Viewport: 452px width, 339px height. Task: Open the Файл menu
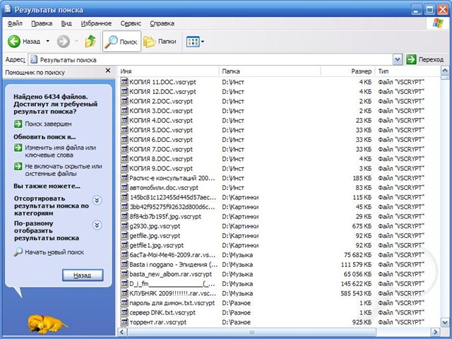pyautogui.click(x=15, y=23)
